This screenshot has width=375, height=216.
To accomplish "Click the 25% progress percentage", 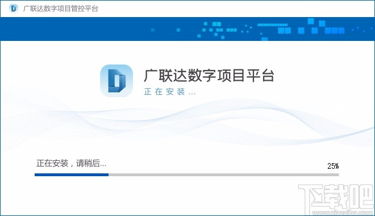I will point(333,166).
